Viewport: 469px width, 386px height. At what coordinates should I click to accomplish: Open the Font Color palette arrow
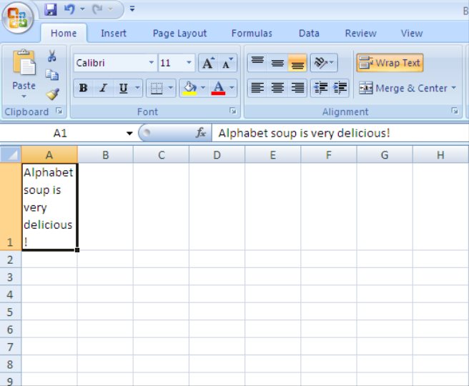232,88
